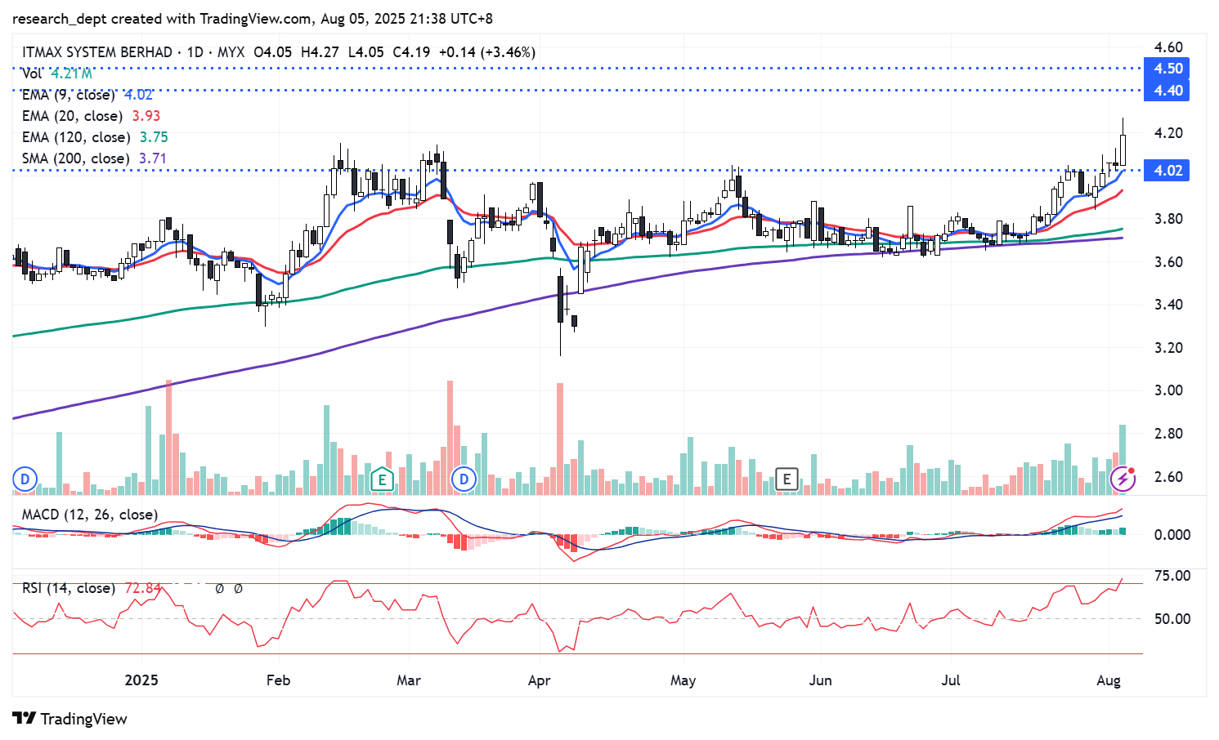Click the Apr label on time axis

(x=539, y=680)
